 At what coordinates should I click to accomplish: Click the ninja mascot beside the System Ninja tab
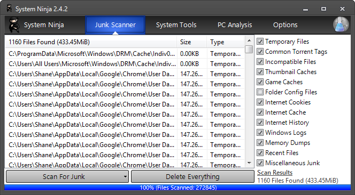(14, 25)
